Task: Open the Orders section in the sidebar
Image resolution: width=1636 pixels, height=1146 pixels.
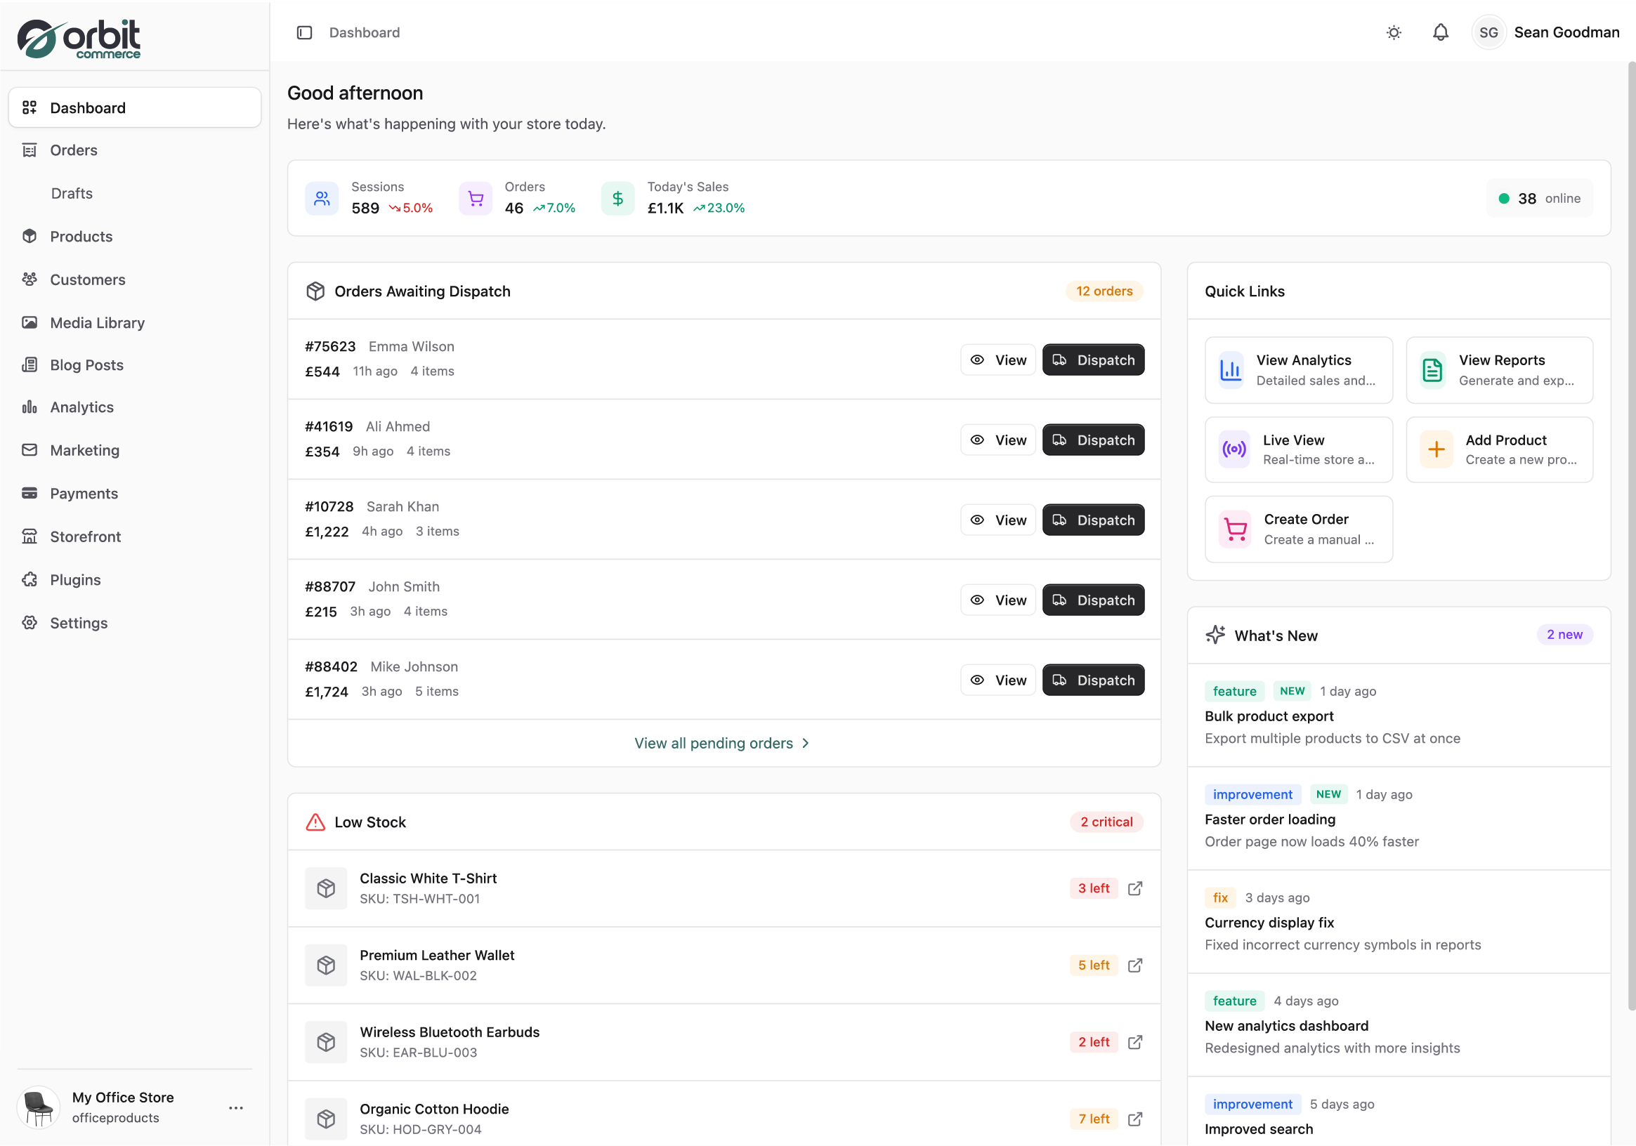Action: pos(73,150)
